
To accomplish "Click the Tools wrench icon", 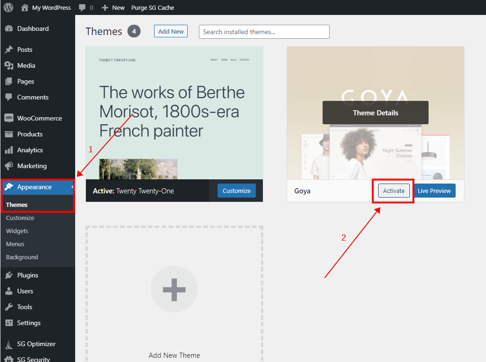I will pyautogui.click(x=9, y=307).
